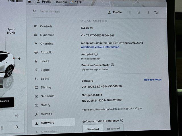Open Bluetooth settings icon
This screenshot has height=136, width=182.
(148, 12)
